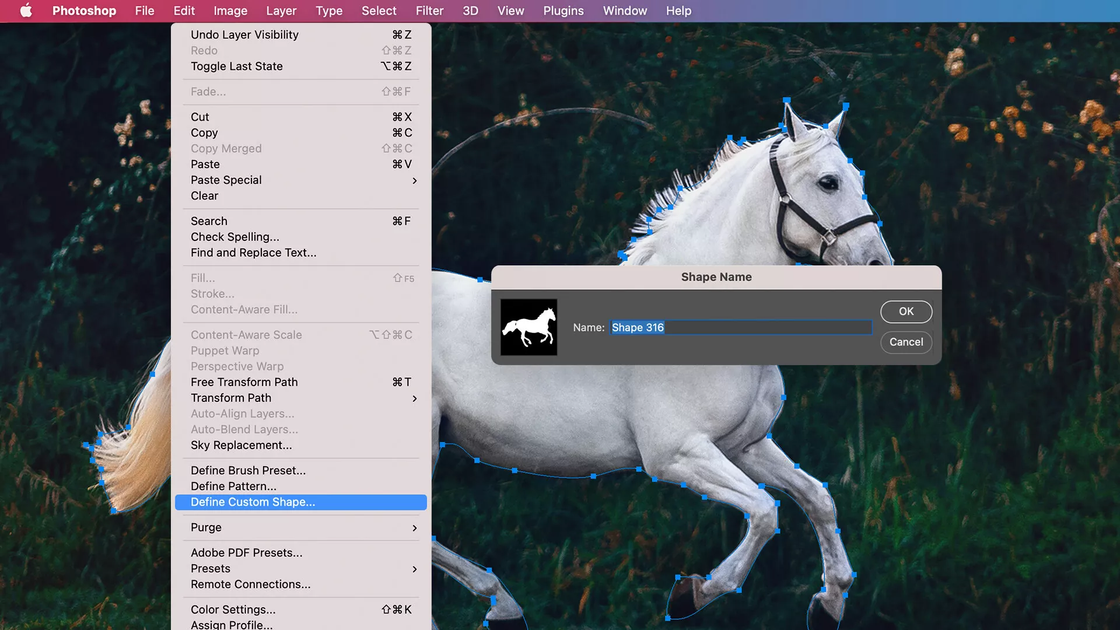
Task: Open the Type menu
Action: pos(329,10)
